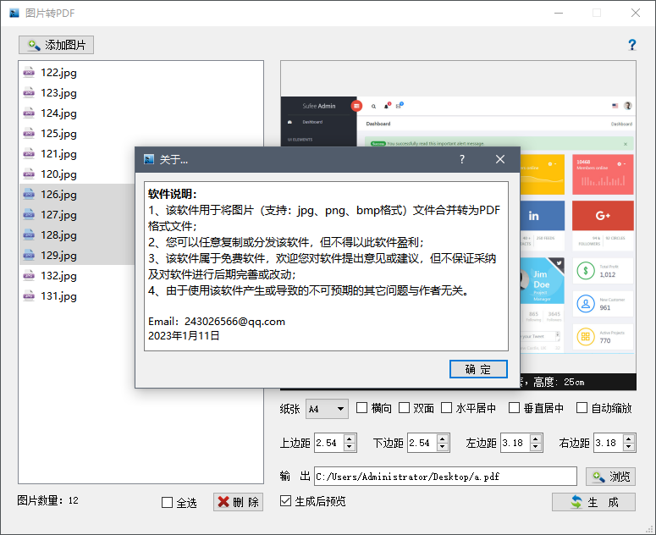Click the Email 243026566@qq.com text
Image resolution: width=656 pixels, height=535 pixels.
(x=217, y=321)
